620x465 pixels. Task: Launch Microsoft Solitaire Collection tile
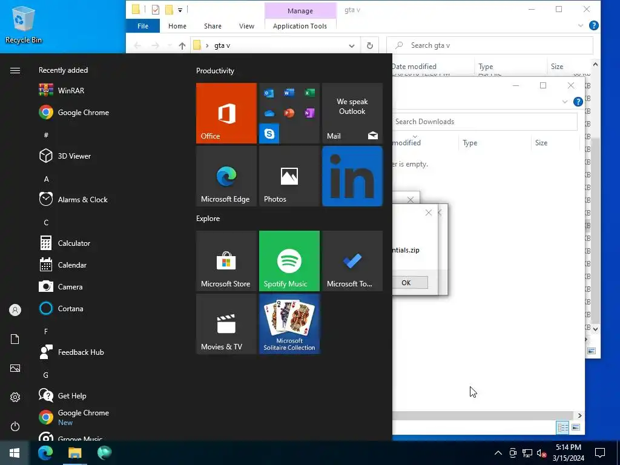click(289, 324)
